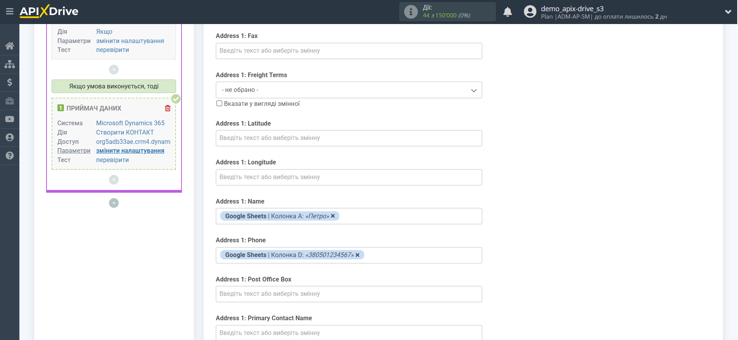This screenshot has width=738, height=340.
Task: Focus the Primary Contact Name field
Action: pyautogui.click(x=349, y=333)
